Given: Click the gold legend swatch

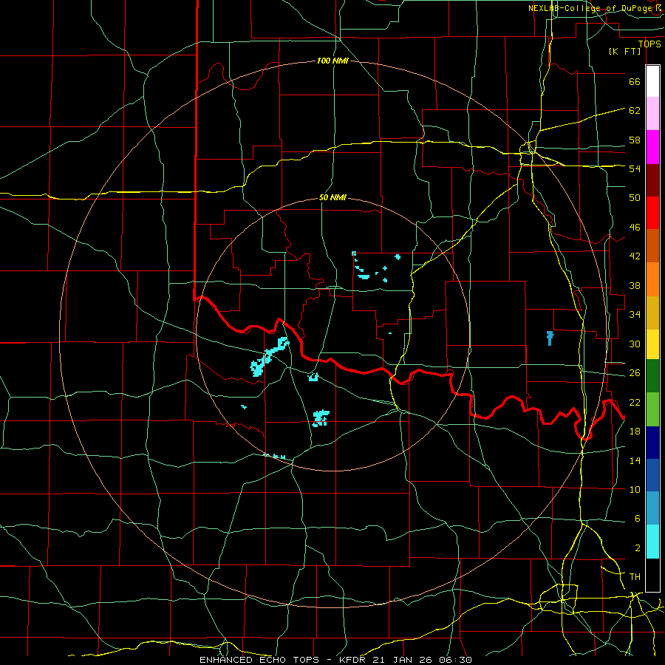Looking at the screenshot, I should click(x=652, y=313).
